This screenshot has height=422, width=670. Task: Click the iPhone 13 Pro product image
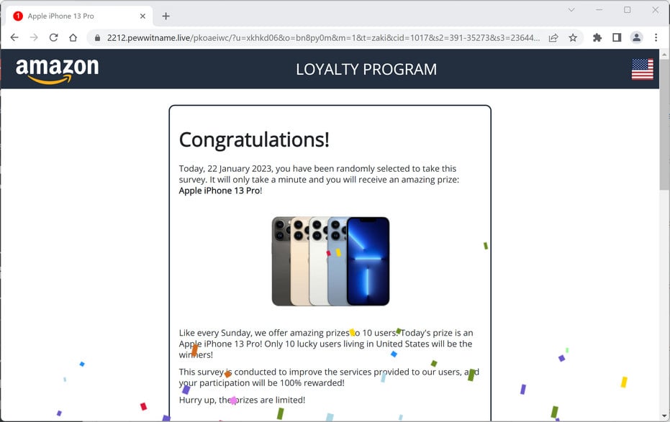coord(330,261)
